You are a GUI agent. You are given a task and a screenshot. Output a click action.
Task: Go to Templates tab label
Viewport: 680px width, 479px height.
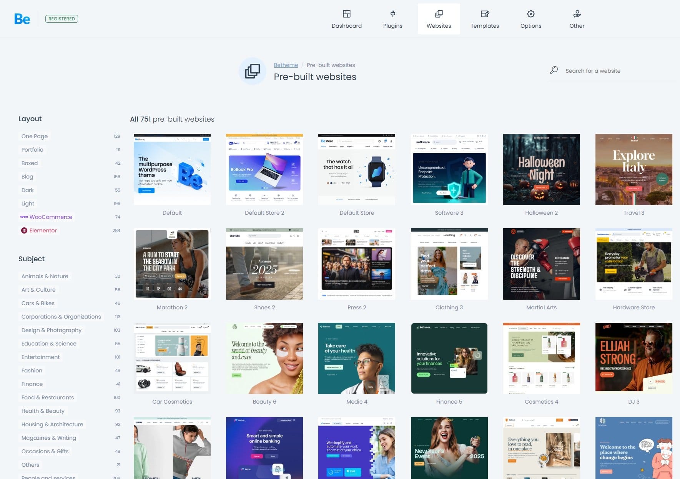click(485, 26)
